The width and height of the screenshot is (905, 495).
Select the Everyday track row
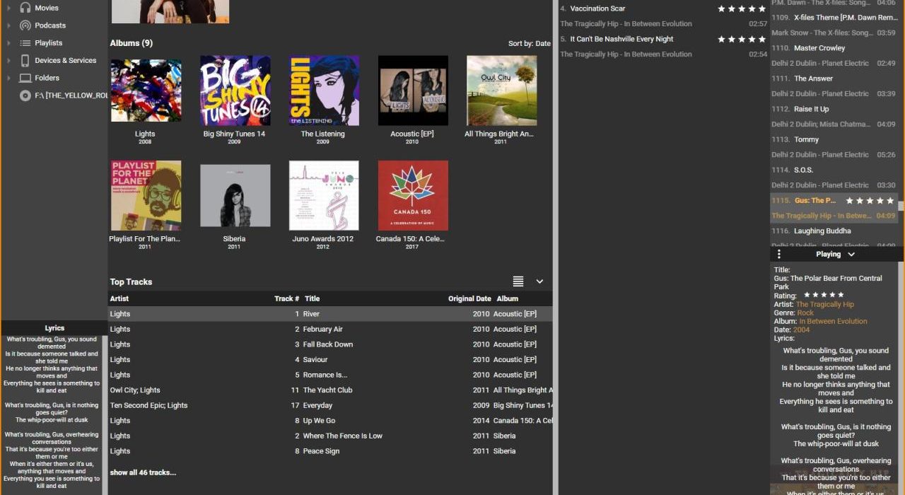[330, 405]
